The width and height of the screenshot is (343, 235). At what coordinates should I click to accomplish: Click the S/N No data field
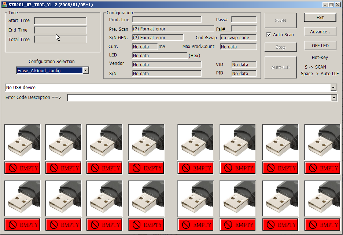(x=167, y=73)
